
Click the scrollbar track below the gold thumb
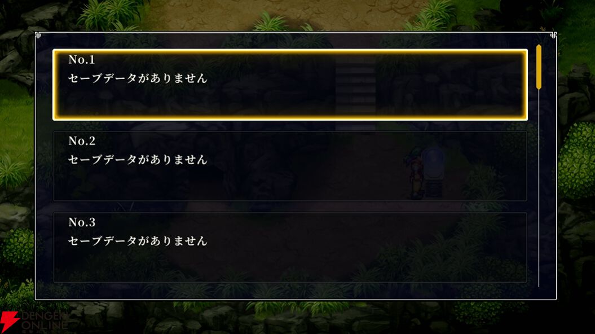(539, 188)
